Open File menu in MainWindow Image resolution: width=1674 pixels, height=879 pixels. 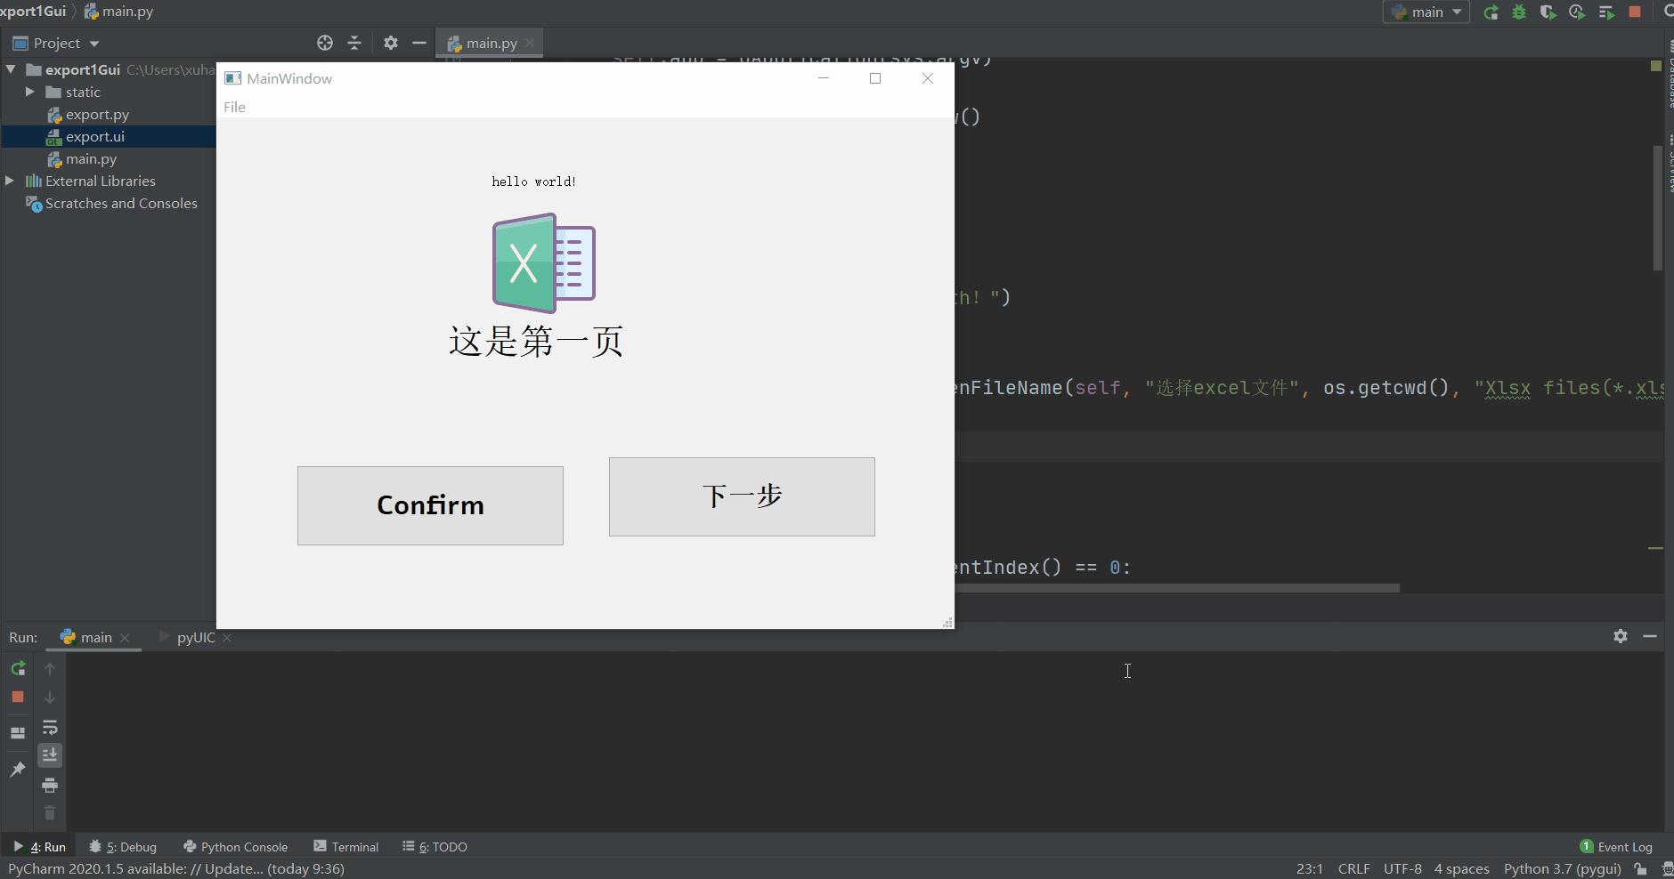coord(234,107)
